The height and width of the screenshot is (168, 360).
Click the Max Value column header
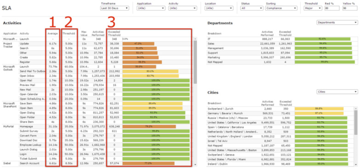[x=84, y=34]
